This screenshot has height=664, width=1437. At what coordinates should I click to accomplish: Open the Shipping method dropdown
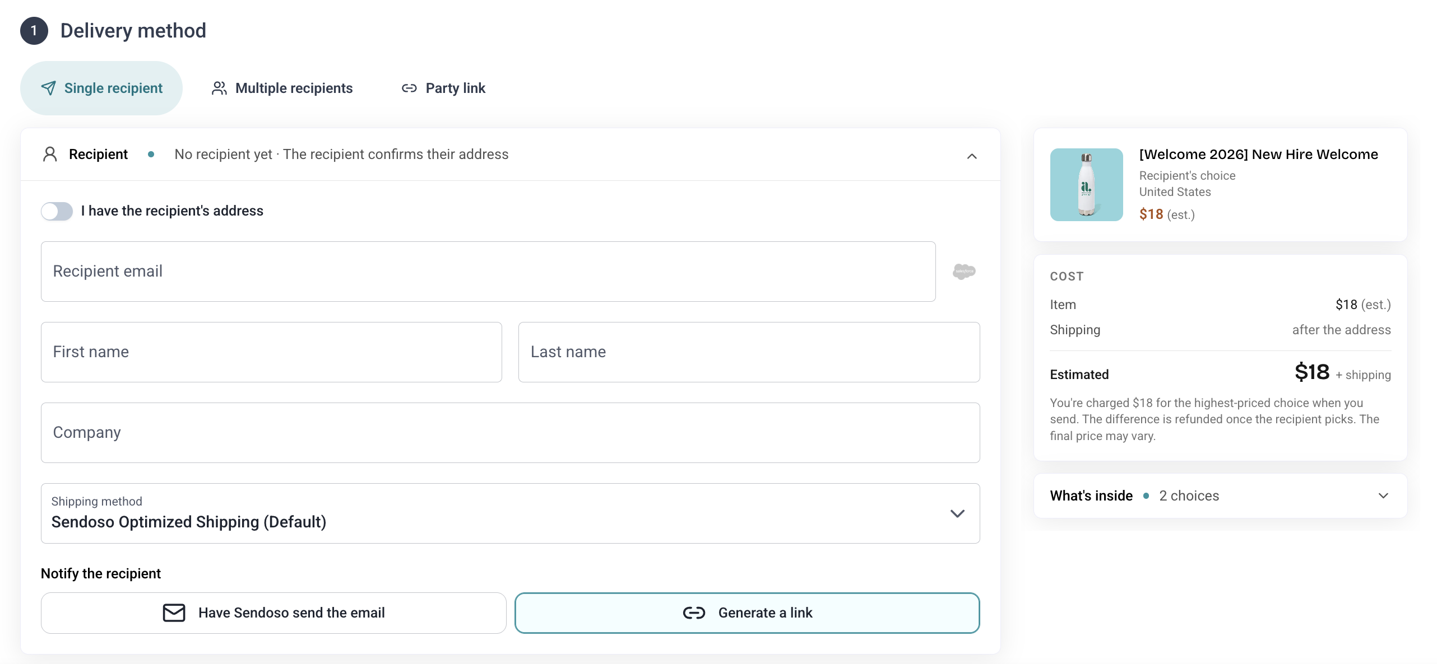coord(510,513)
